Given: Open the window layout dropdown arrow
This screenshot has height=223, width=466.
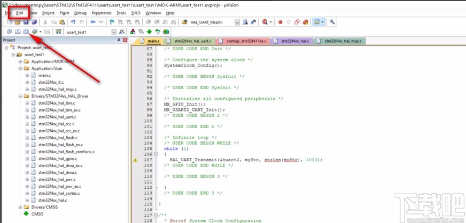Looking at the screenshot, I should [x=322, y=22].
